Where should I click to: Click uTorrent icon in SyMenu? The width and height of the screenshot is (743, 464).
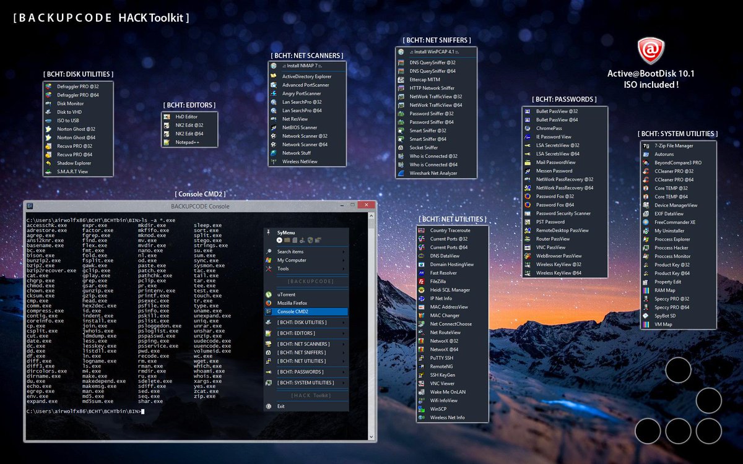pyautogui.click(x=269, y=294)
